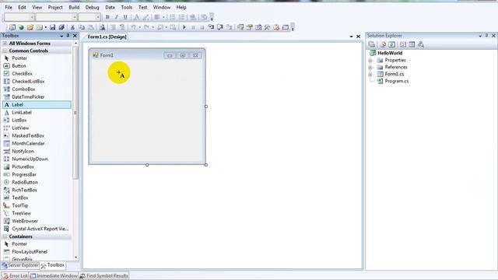The image size is (498, 280).
Task: Open the File menu
Action: pyautogui.click(x=9, y=7)
